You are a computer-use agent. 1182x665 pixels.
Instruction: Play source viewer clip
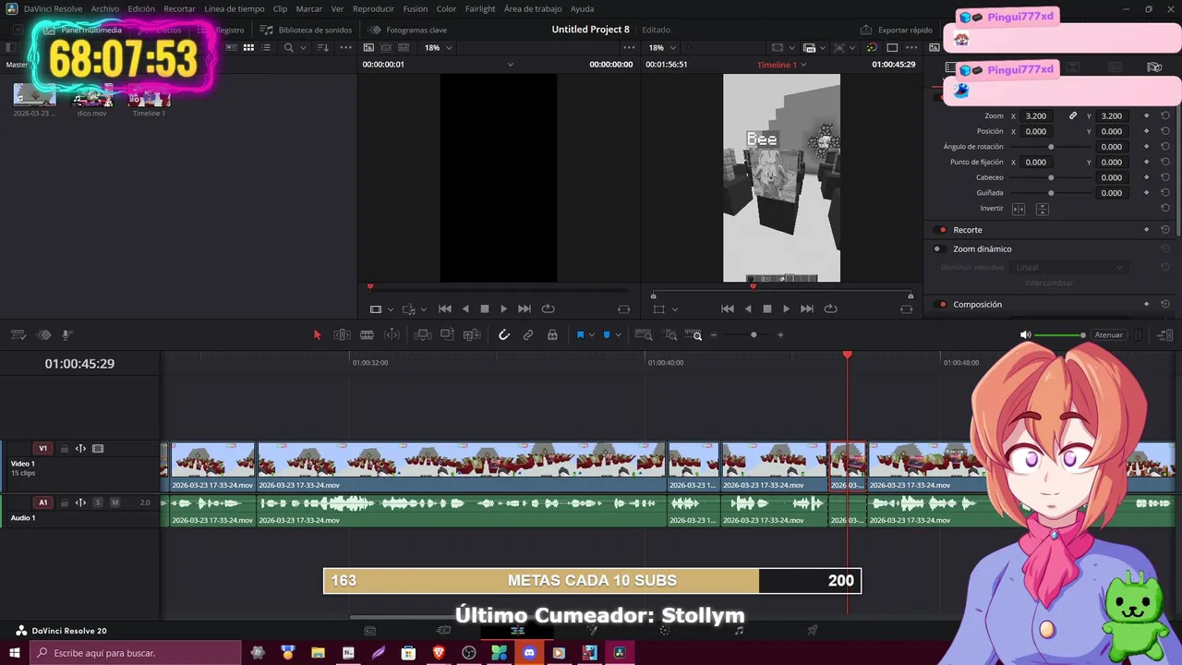(x=503, y=309)
